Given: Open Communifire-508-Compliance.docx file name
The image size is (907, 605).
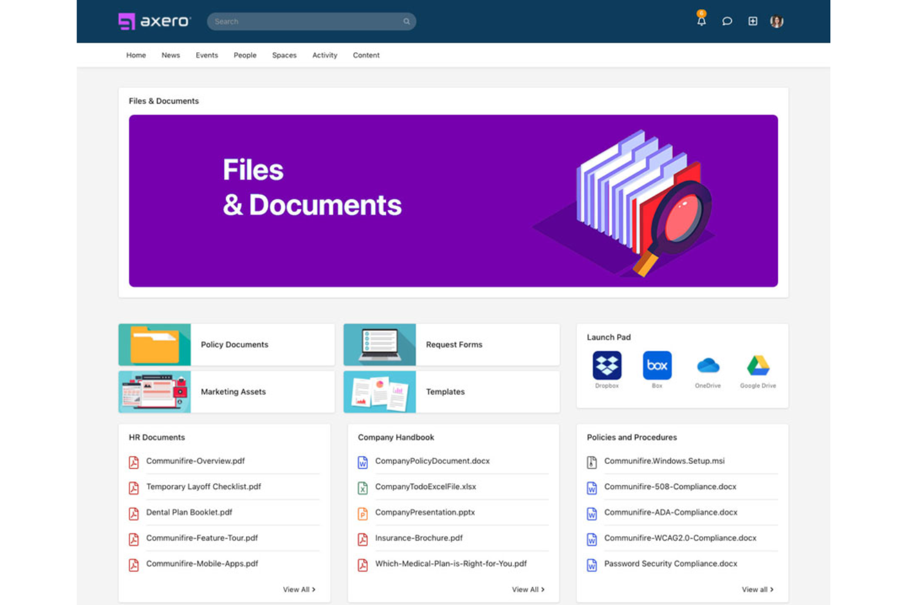Looking at the screenshot, I should (670, 487).
